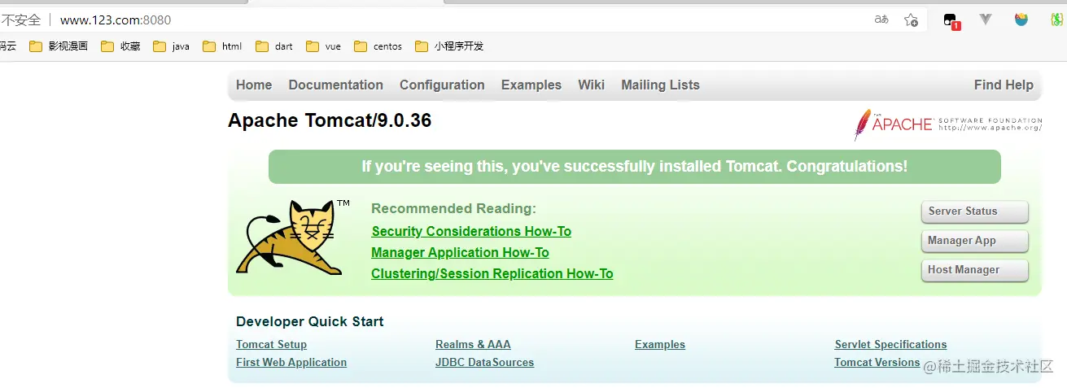The height and width of the screenshot is (388, 1067).
Task: Add page to favorites star icon
Action: click(x=911, y=20)
